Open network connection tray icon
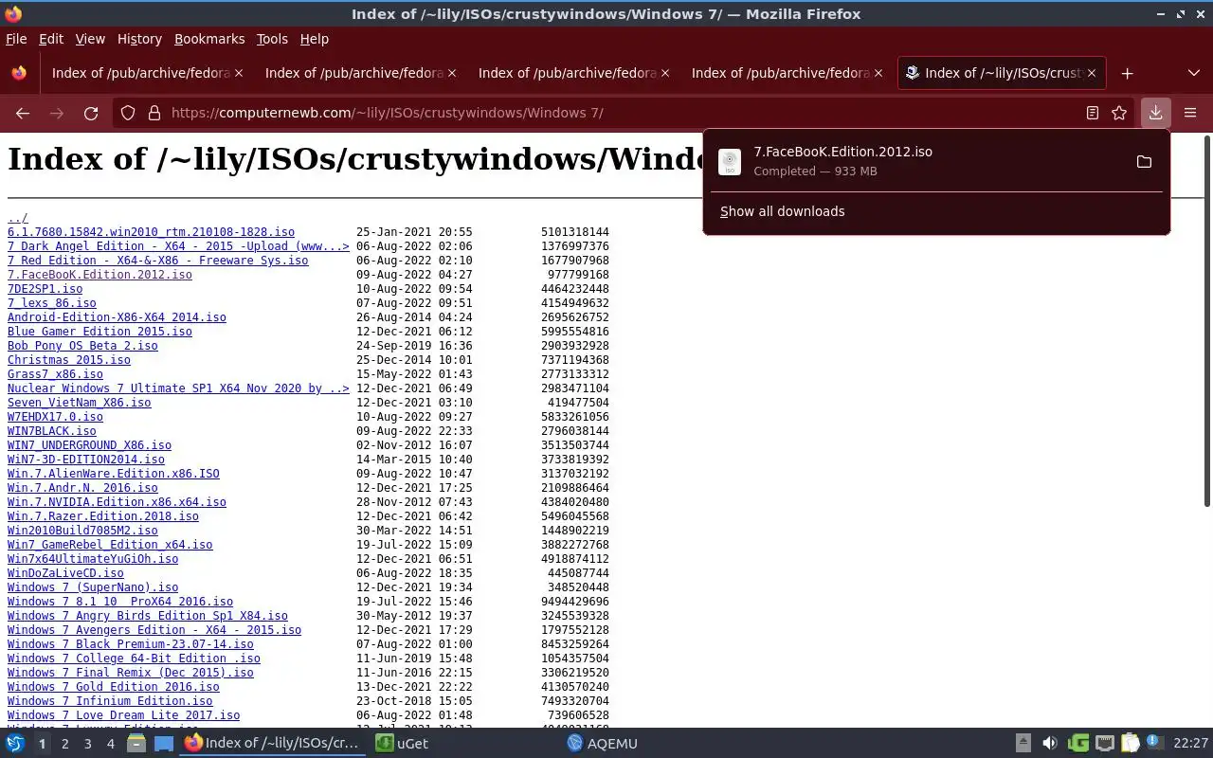 click(1104, 744)
